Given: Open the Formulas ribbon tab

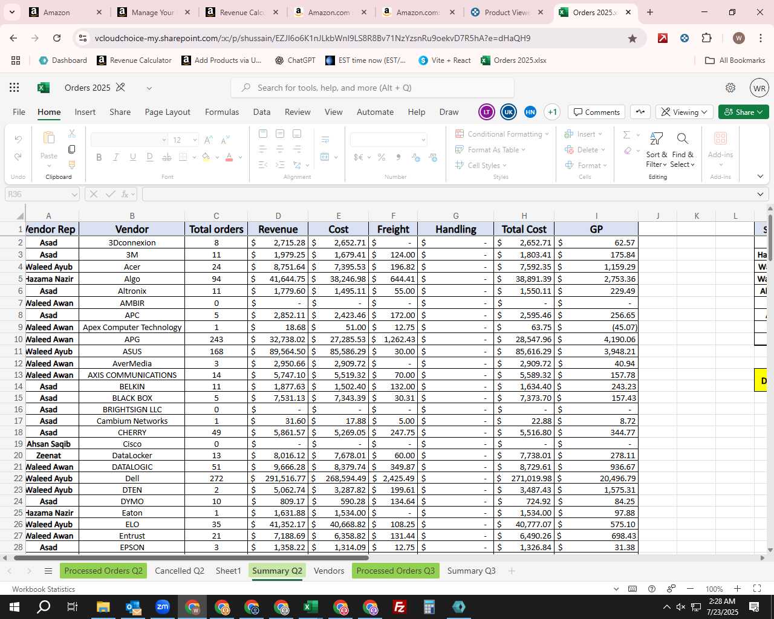Looking at the screenshot, I should (222, 112).
